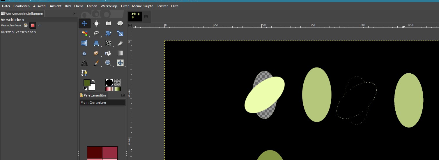Click the Mein Geranium palette name field
Viewport: 439px width, 160px height.
coord(102,103)
